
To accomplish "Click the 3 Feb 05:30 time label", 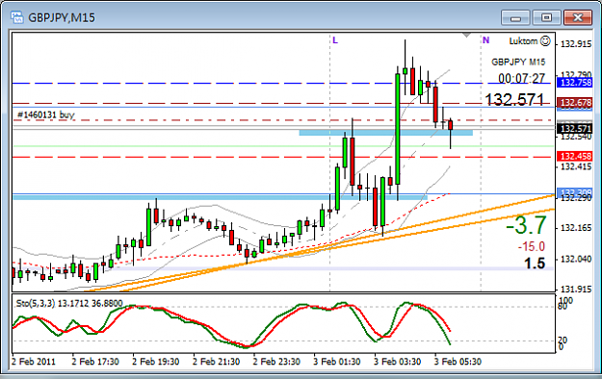I will click(458, 362).
